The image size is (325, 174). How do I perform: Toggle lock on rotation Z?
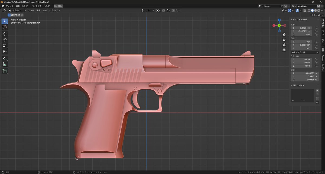(x=316, y=49)
